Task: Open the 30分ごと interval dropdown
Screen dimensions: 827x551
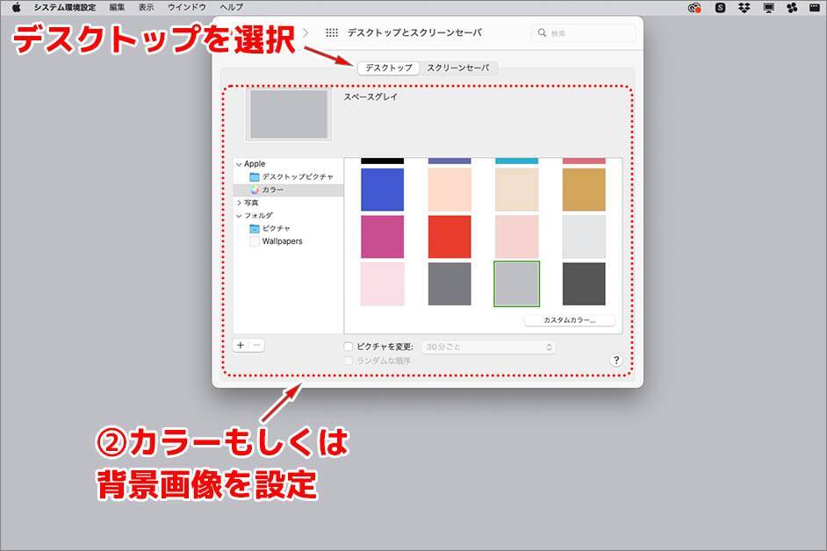Action: 488,347
